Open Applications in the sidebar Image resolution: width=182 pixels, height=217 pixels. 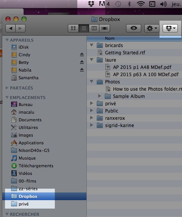pos(31,143)
